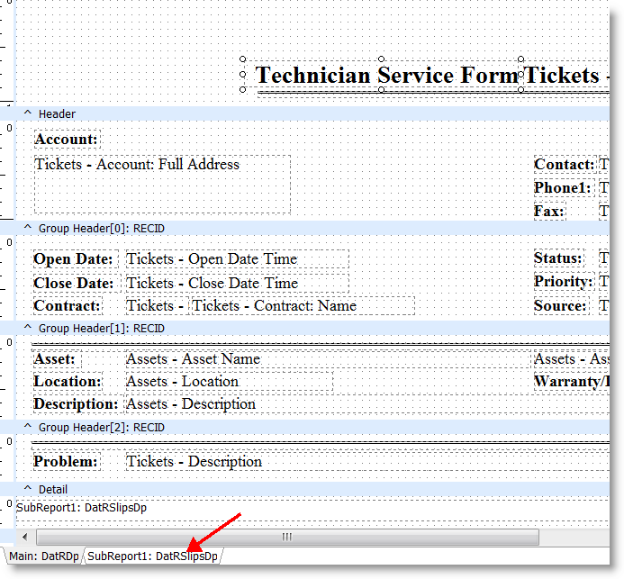The image size is (624, 579).
Task: Select the Tickets - Account: Full Address field
Action: click(x=162, y=184)
